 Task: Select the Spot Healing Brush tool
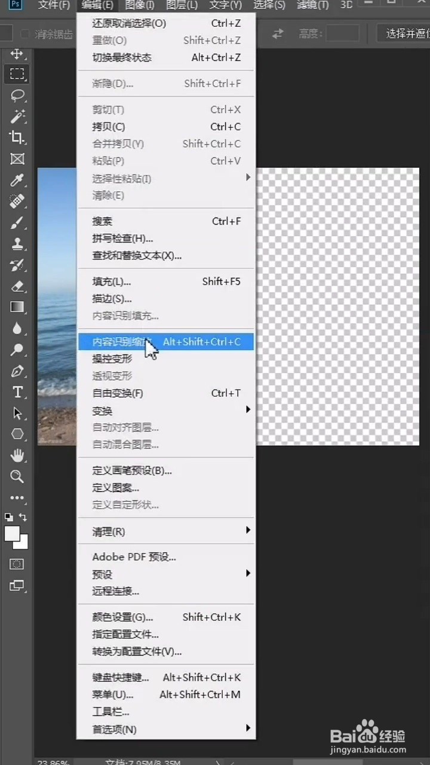tap(17, 201)
